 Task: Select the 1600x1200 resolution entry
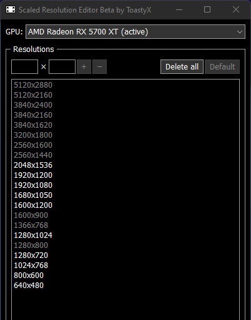click(33, 205)
